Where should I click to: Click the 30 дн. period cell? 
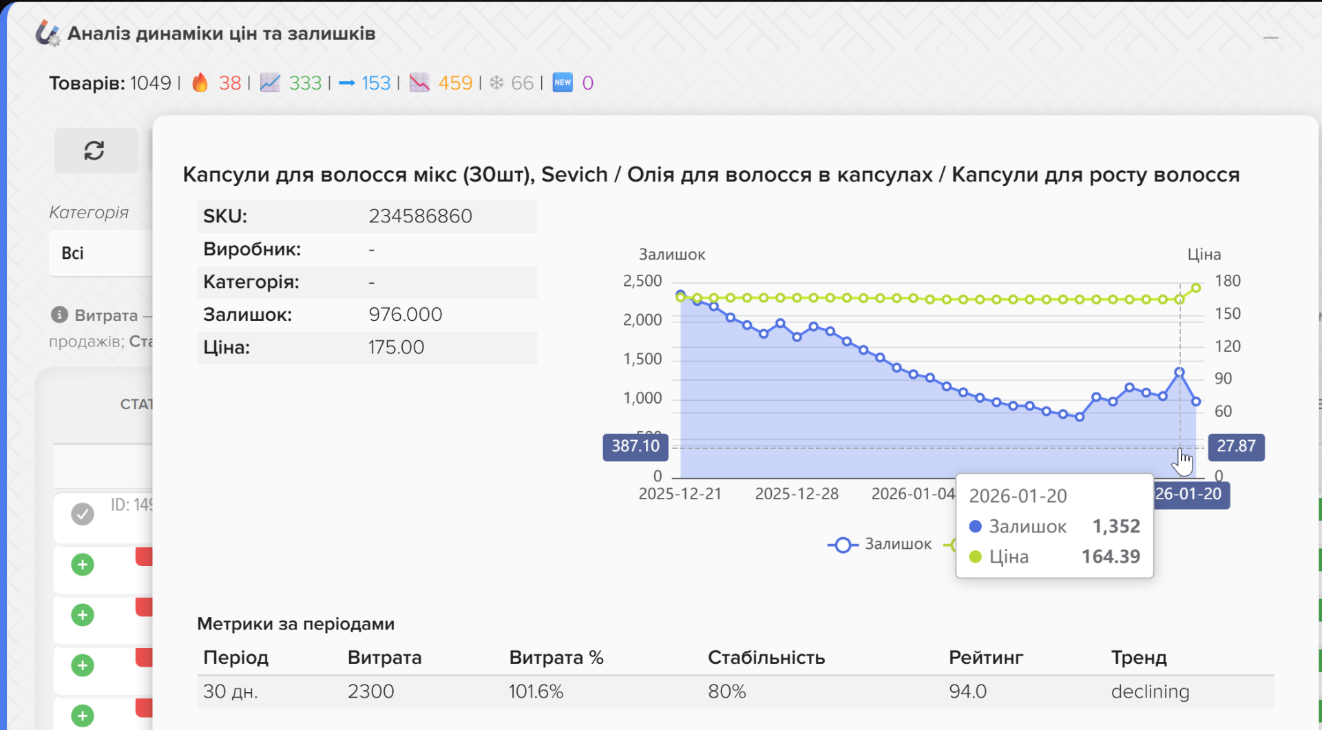[x=231, y=691]
